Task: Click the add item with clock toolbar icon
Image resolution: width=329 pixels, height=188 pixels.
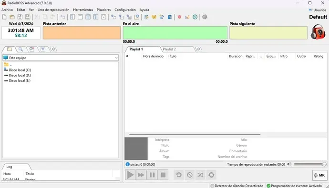Action: 129,17
